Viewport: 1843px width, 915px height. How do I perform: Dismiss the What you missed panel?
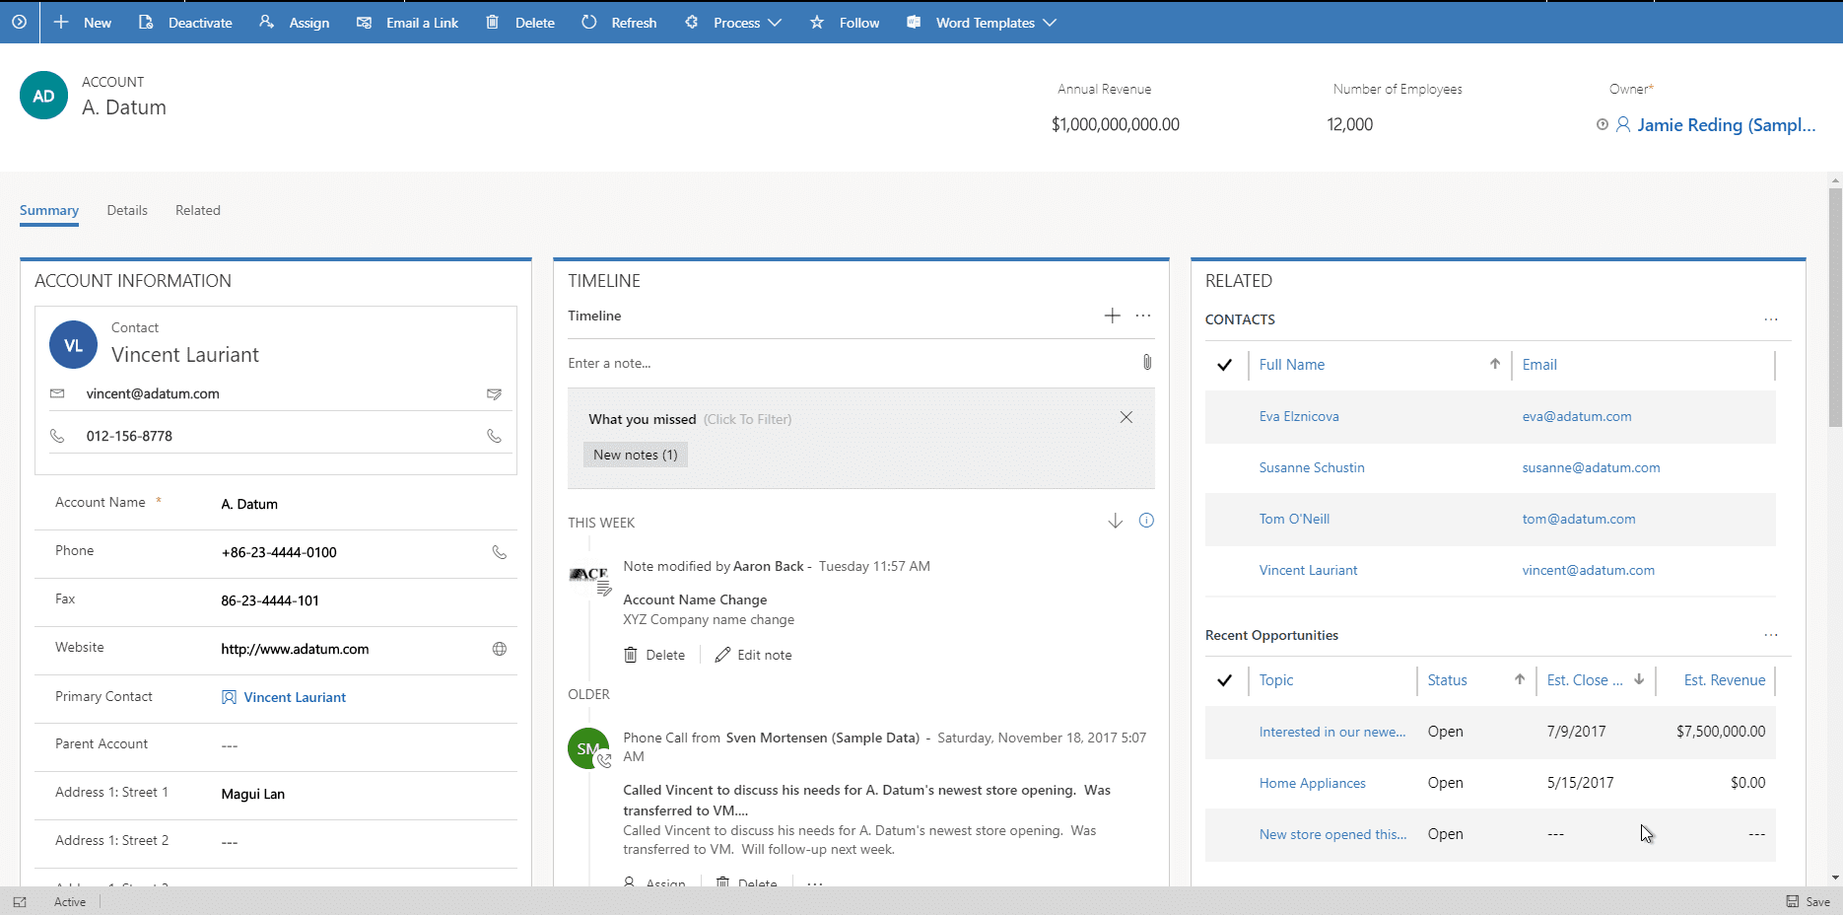(1126, 417)
